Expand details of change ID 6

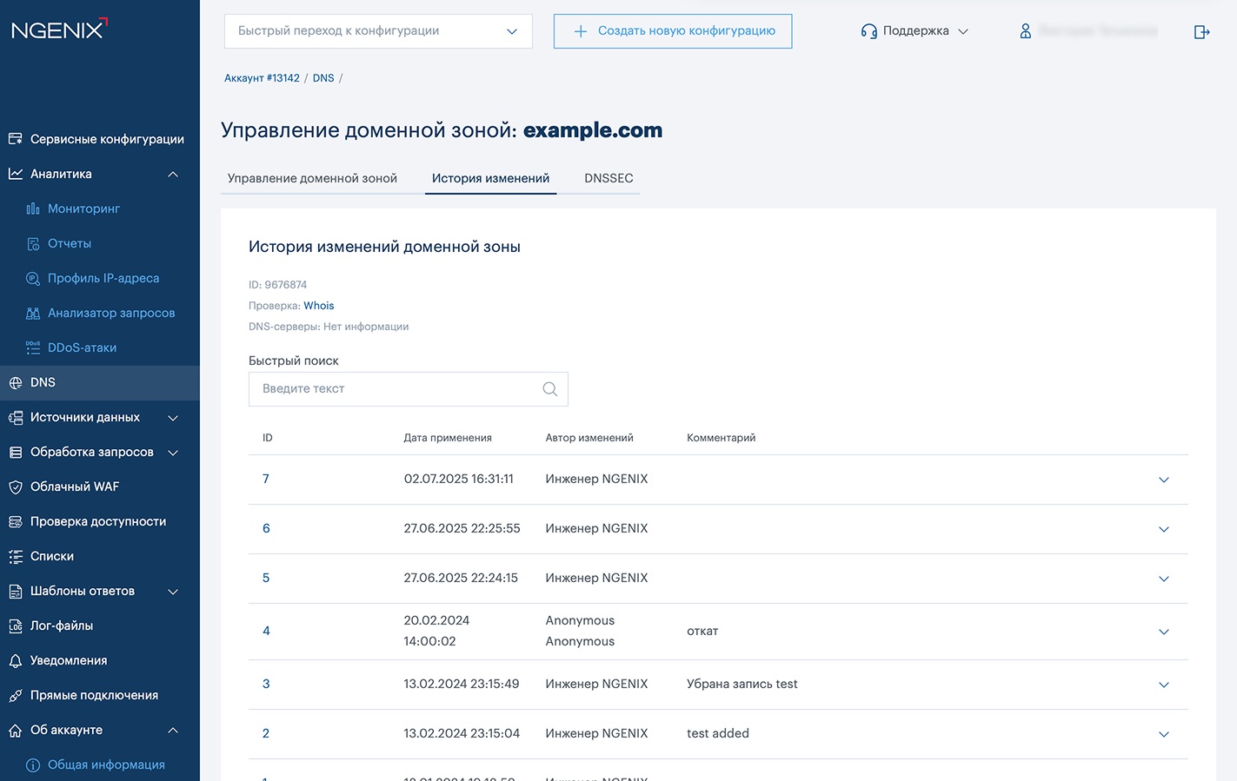tap(1164, 529)
